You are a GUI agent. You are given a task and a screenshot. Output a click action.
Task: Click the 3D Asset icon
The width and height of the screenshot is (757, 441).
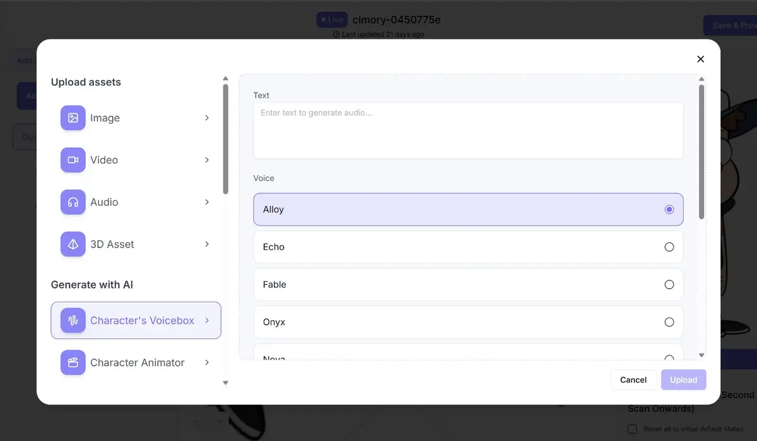click(x=73, y=244)
